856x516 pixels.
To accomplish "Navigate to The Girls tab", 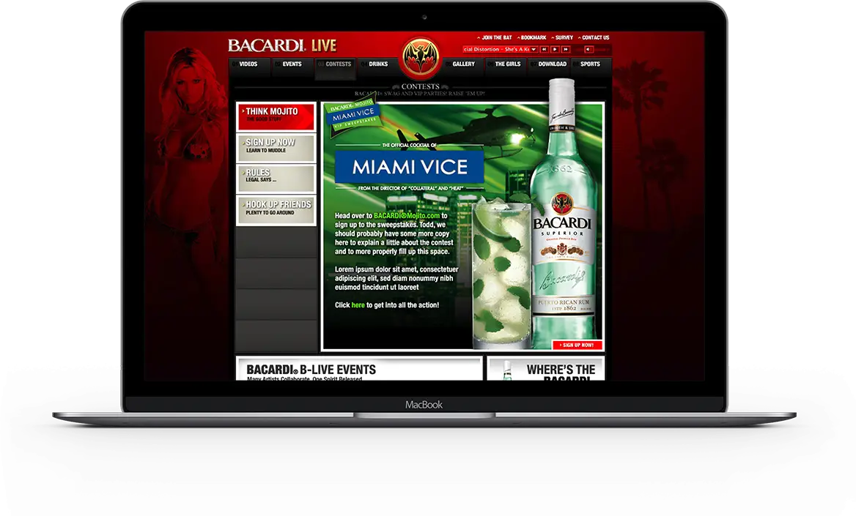I will coord(507,64).
